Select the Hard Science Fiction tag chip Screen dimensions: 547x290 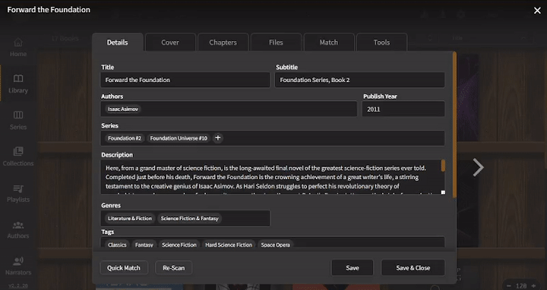[x=229, y=244]
